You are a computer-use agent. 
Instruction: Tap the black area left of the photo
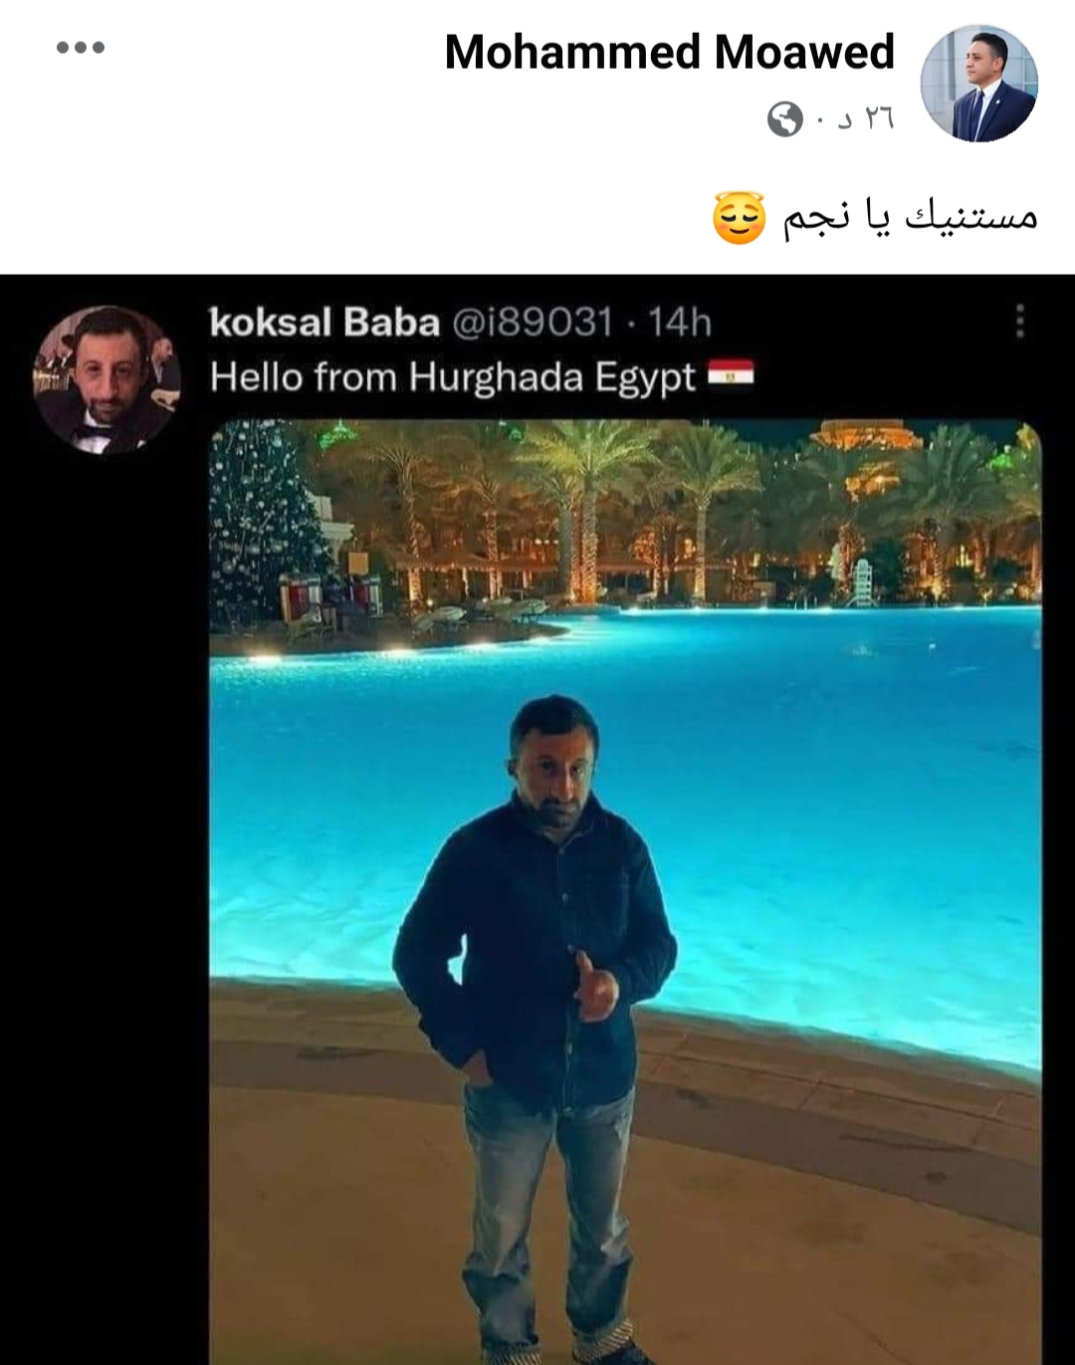point(105,896)
